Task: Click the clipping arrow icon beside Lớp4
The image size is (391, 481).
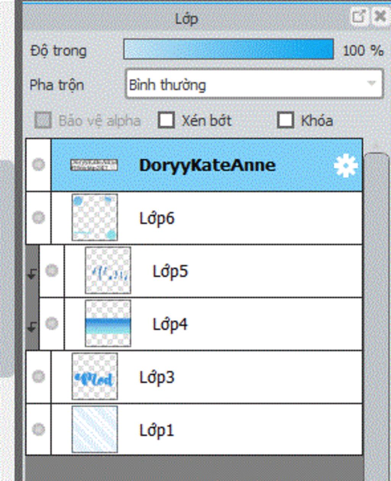Action: [33, 327]
